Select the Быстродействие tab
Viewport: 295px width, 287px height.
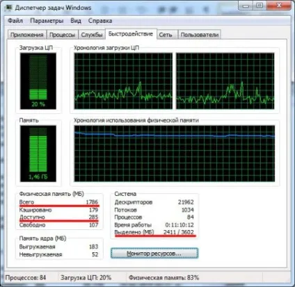[x=131, y=34]
